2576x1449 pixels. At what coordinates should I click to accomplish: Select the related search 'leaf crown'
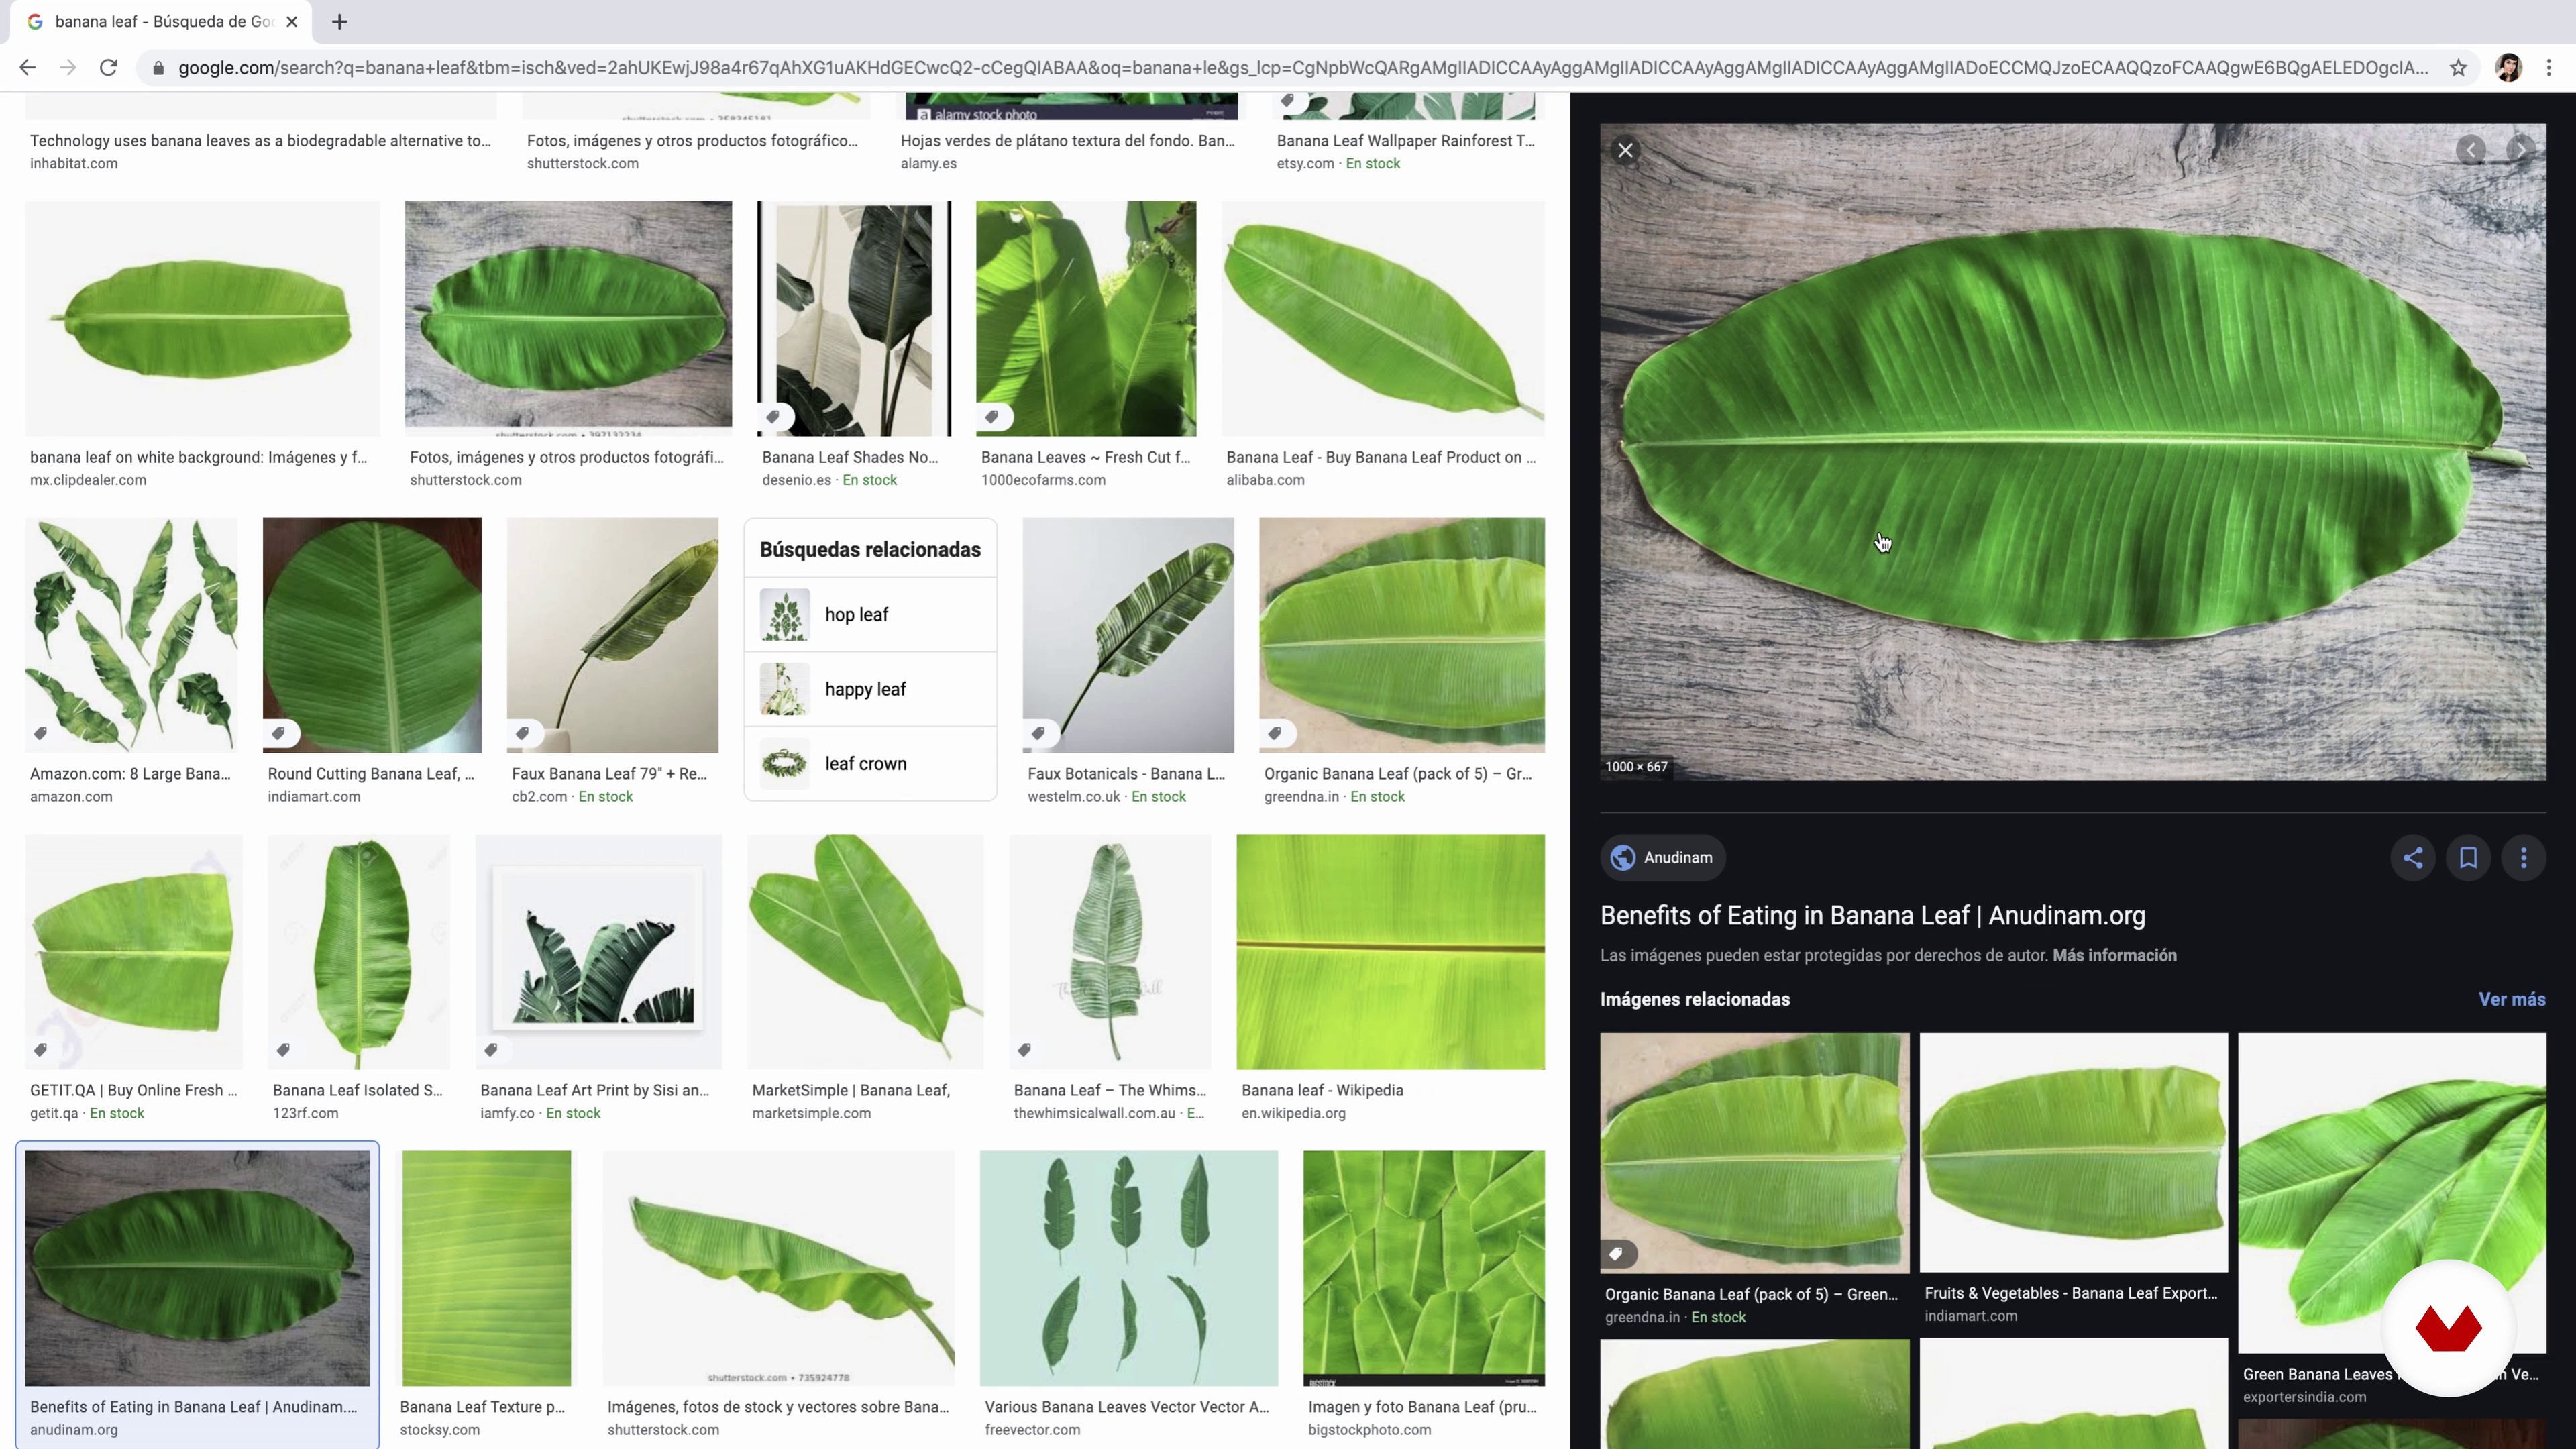tap(871, 764)
